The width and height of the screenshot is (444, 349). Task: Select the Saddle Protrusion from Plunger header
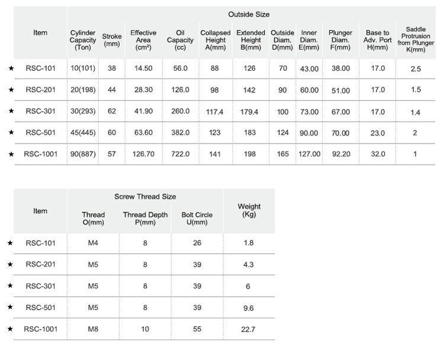click(414, 40)
